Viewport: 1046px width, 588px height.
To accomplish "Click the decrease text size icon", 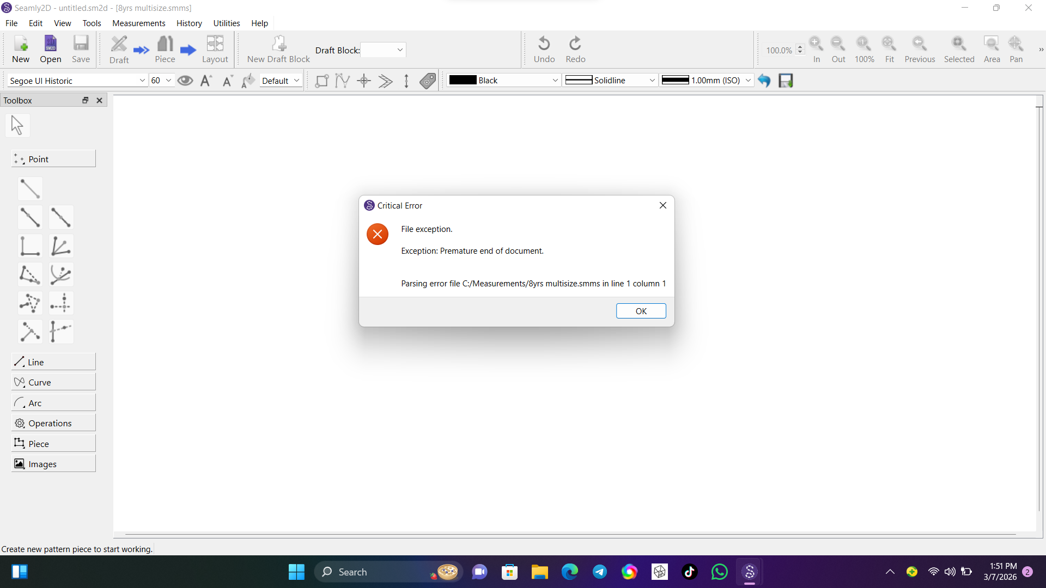I will [x=227, y=81].
